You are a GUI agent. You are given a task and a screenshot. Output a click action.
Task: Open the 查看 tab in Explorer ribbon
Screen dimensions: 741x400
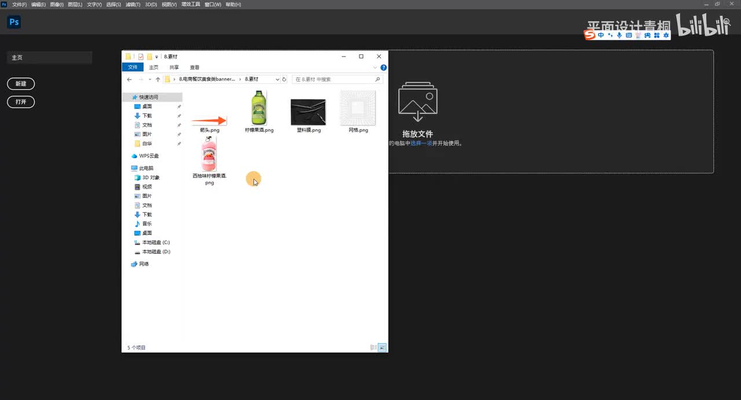(x=195, y=67)
